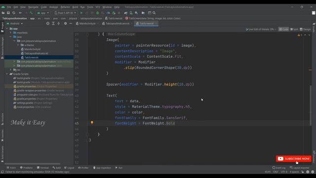Click the Back navigation arrow icon

[x=20, y=13]
